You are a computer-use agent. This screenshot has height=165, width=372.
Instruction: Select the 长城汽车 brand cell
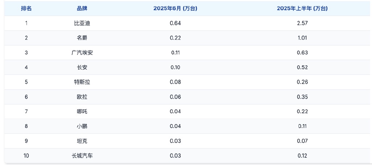pos(82,156)
